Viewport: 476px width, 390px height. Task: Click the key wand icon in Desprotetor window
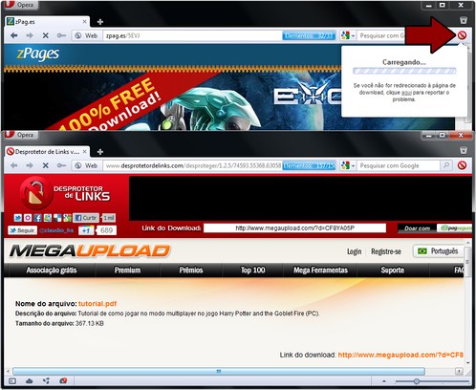61,165
